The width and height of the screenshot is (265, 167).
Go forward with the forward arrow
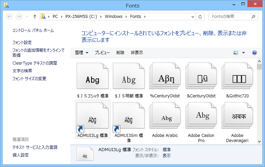click(x=19, y=17)
